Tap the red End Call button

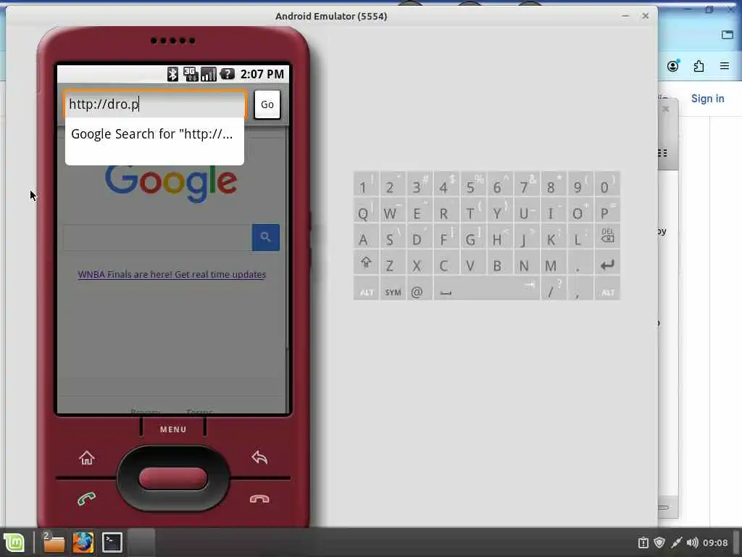click(x=259, y=499)
